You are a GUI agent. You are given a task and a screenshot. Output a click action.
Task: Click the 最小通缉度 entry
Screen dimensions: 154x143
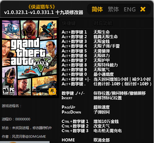click(x=103, y=74)
